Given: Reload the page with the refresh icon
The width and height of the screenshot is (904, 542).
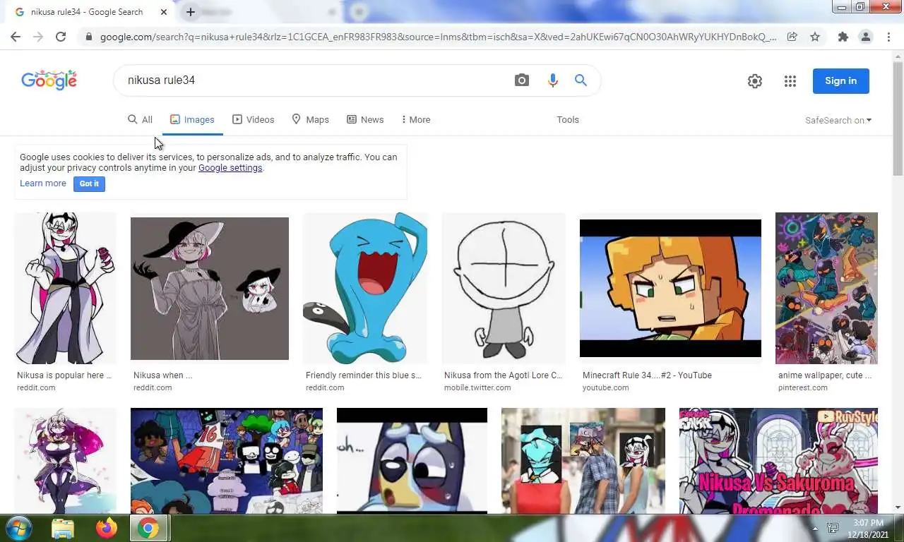Looking at the screenshot, I should (61, 37).
